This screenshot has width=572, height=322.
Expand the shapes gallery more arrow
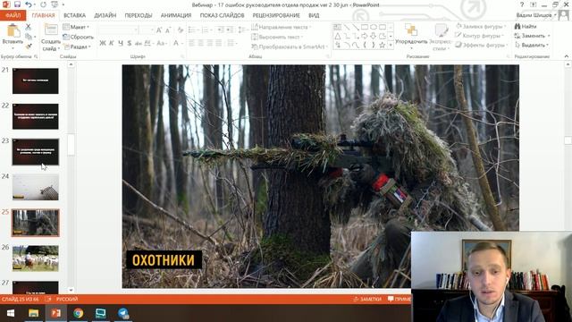pyautogui.click(x=391, y=45)
